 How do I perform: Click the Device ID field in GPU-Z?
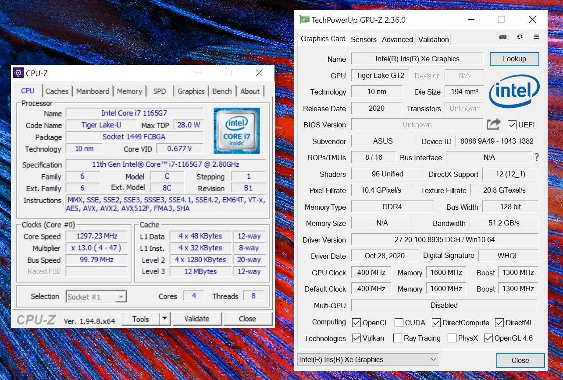click(497, 141)
